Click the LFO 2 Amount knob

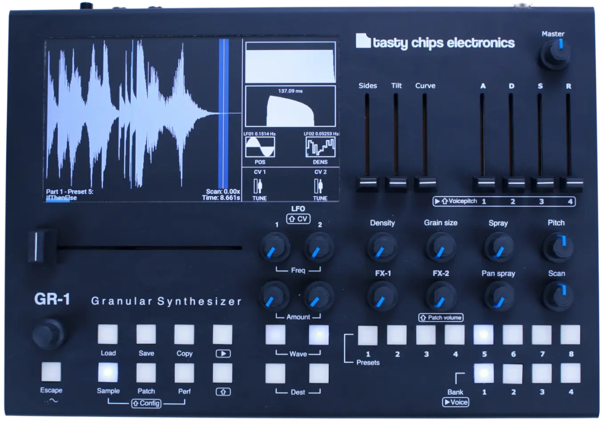[x=318, y=296]
